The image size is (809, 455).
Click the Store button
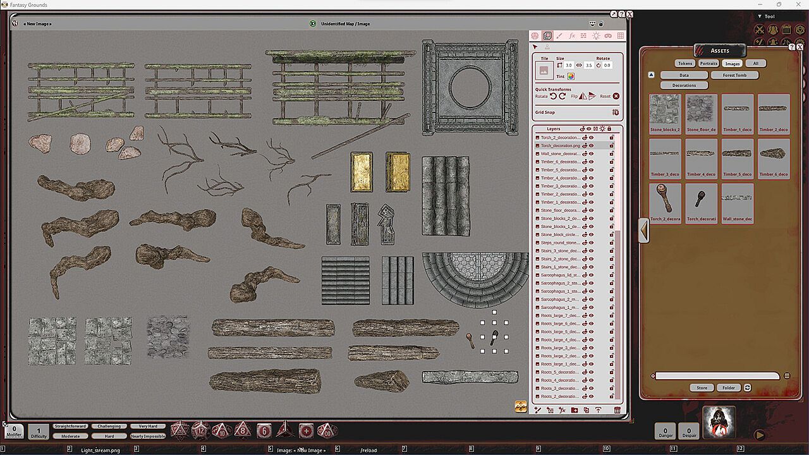(702, 387)
